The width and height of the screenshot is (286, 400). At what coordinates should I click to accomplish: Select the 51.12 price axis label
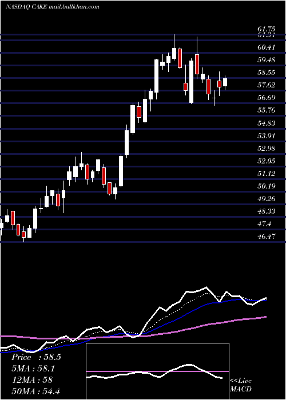coord(267,174)
